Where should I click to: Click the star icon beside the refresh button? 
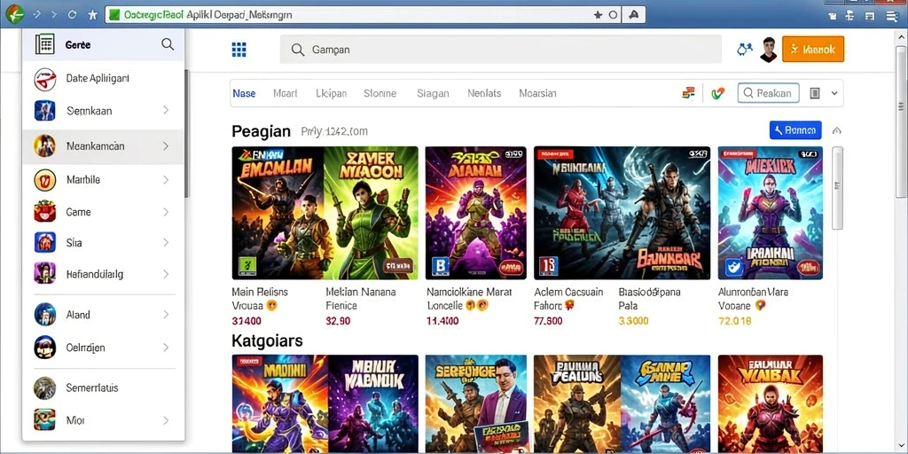click(x=92, y=14)
